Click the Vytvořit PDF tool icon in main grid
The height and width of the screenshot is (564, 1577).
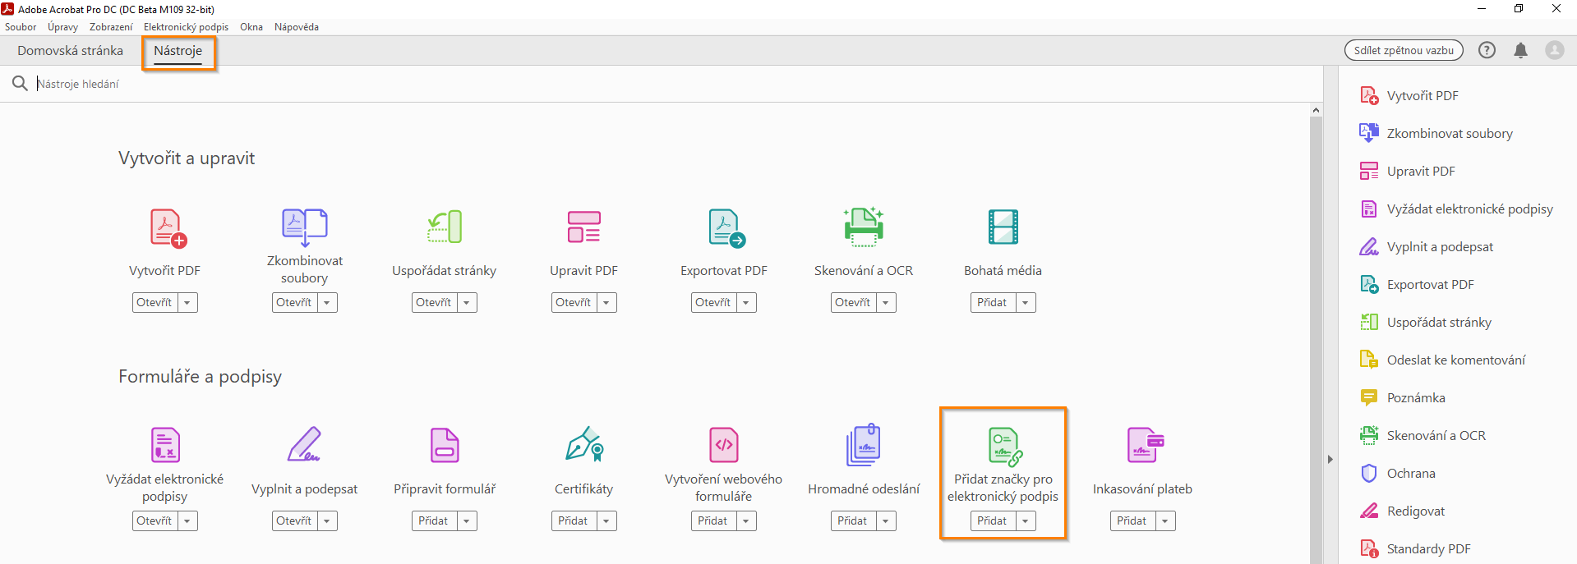click(x=168, y=228)
